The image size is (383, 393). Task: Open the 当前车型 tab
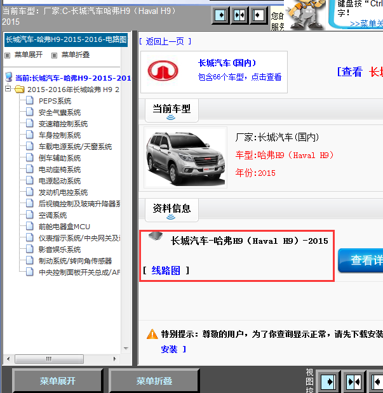point(172,110)
